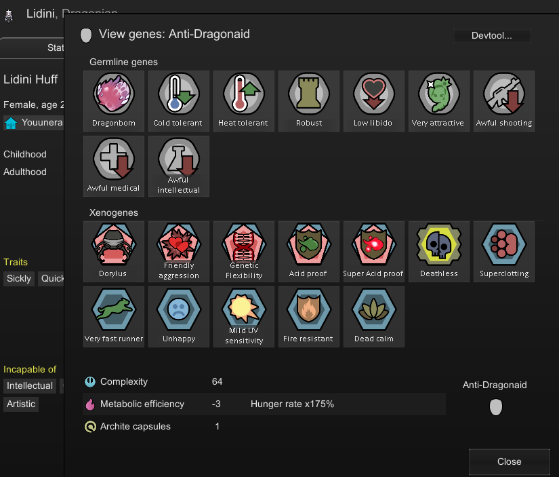Click the Acid proof xenogene
559x477 pixels.
pos(309,252)
